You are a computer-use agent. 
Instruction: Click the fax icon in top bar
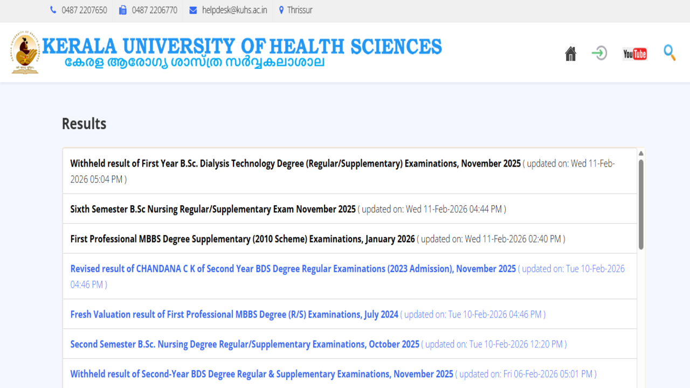(x=123, y=10)
